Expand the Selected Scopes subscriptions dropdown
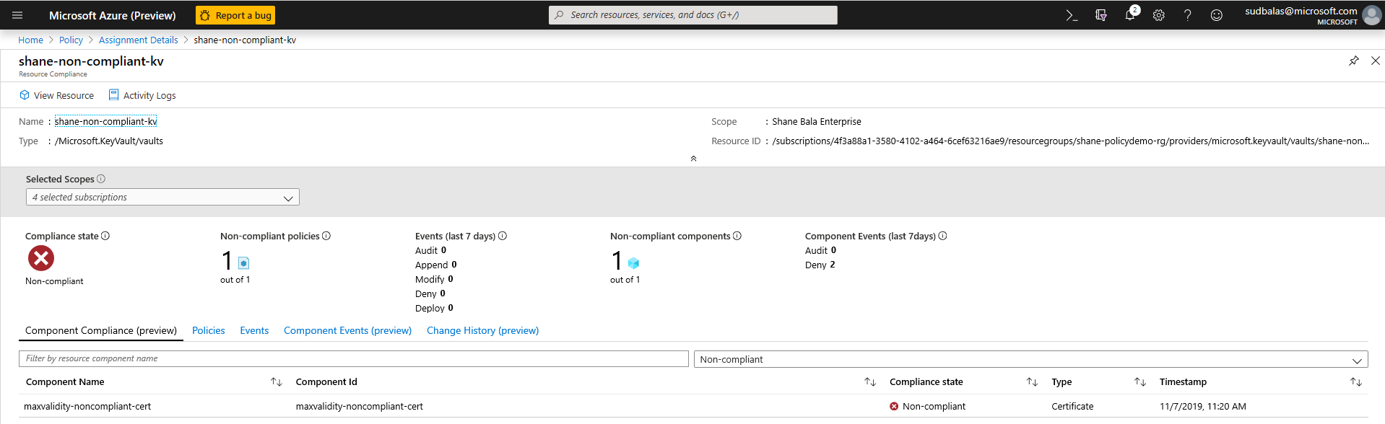The image size is (1385, 424). 162,198
